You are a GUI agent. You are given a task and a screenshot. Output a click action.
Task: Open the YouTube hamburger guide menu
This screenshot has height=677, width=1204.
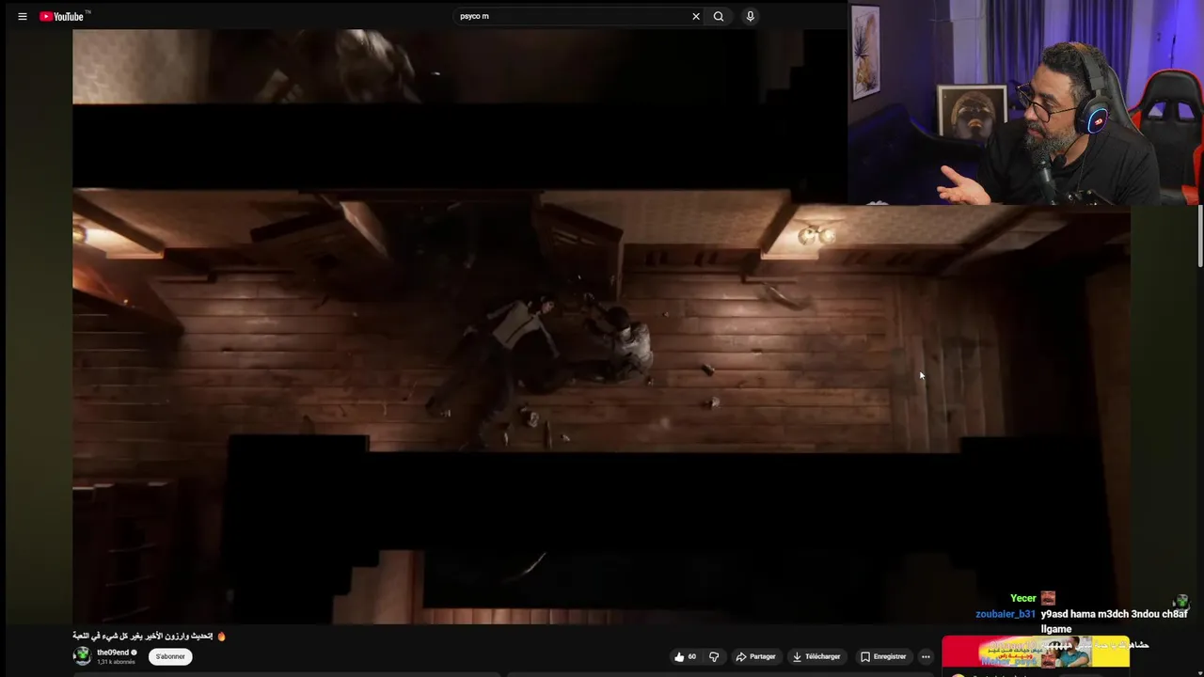click(x=23, y=16)
